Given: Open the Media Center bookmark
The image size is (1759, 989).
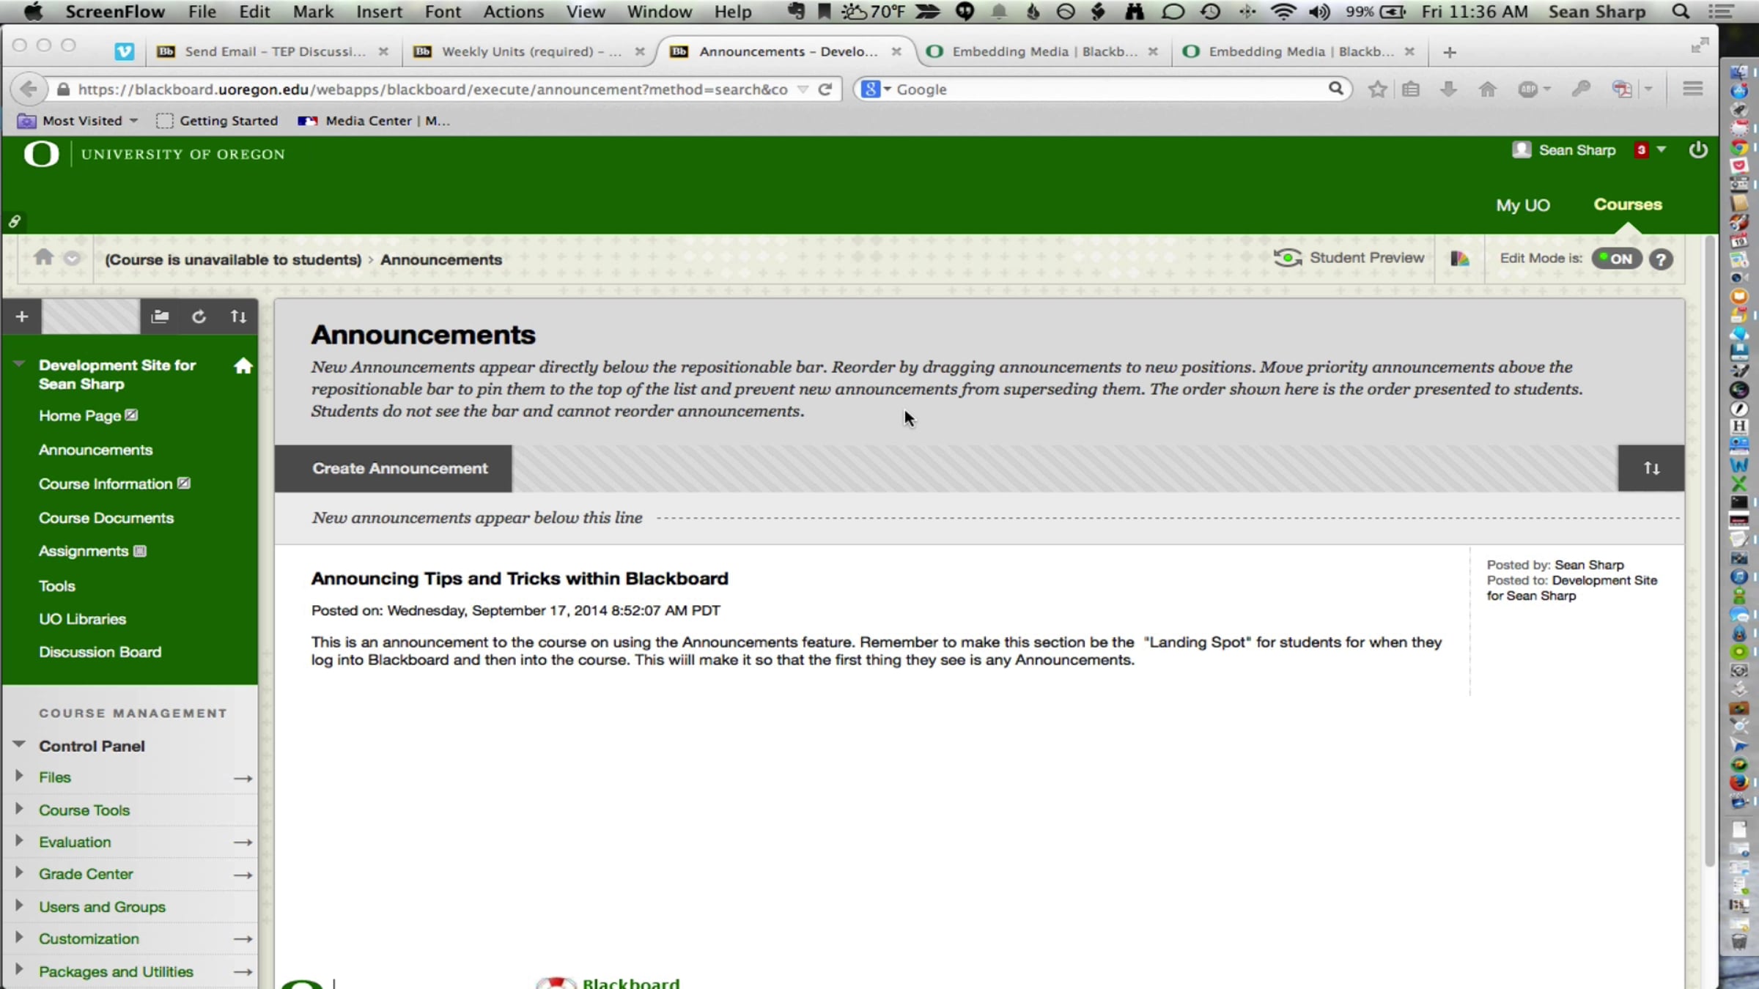Looking at the screenshot, I should (375, 121).
